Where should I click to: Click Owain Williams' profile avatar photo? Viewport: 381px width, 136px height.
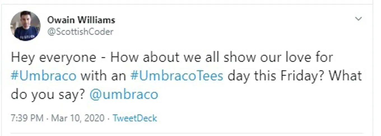click(x=25, y=26)
